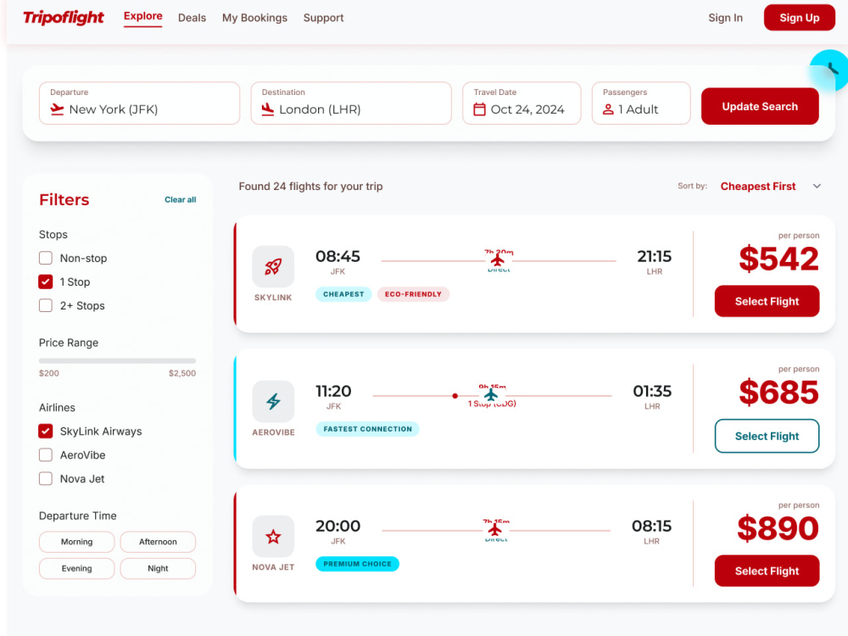Click the plane icon on the Nova Jet flight route
848x636 pixels.
point(495,530)
